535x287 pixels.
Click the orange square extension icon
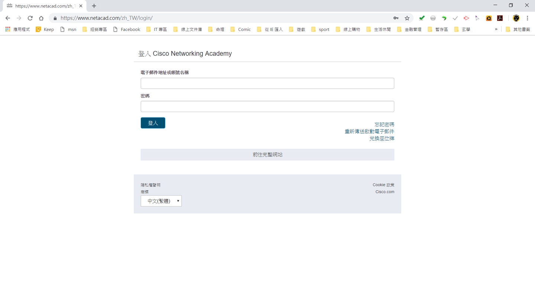click(x=489, y=18)
